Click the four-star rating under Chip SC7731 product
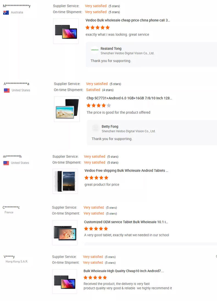 pos(99,105)
